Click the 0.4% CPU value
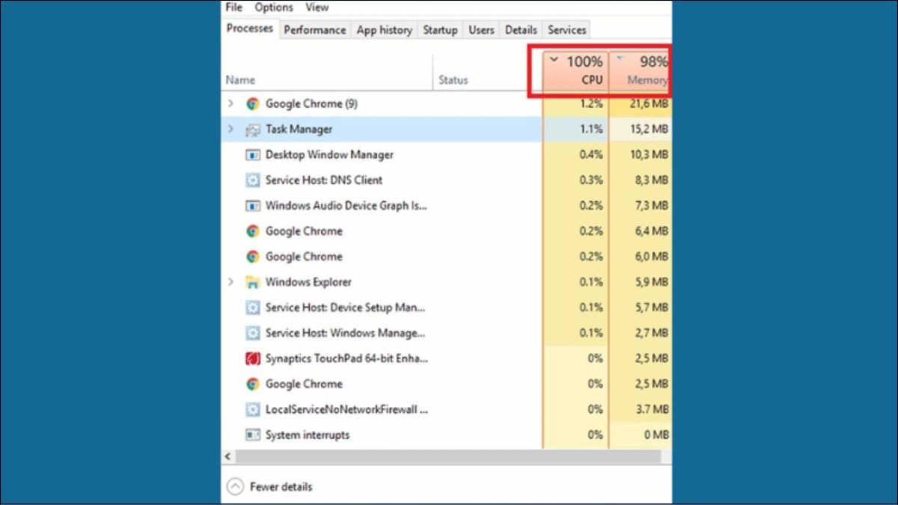The height and width of the screenshot is (505, 898). 591,155
